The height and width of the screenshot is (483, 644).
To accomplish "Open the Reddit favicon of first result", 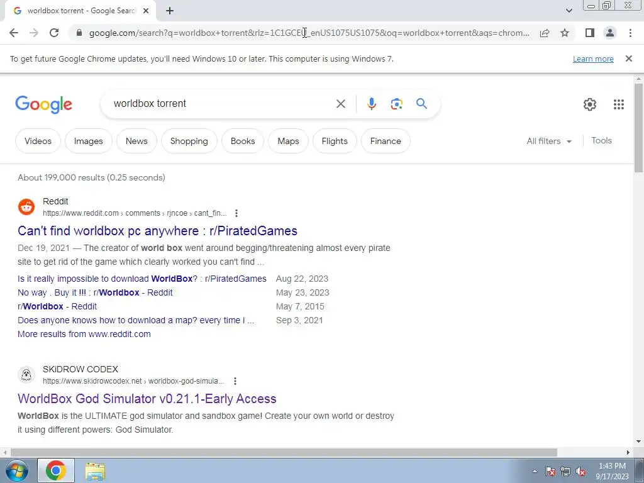I will pyautogui.click(x=26, y=206).
